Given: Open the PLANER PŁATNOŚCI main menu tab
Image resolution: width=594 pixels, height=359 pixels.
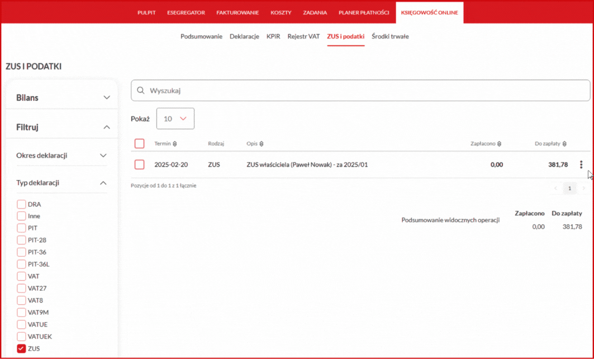Looking at the screenshot, I should point(364,12).
